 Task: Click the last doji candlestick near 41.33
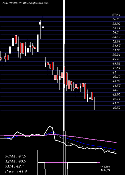coord(94,103)
